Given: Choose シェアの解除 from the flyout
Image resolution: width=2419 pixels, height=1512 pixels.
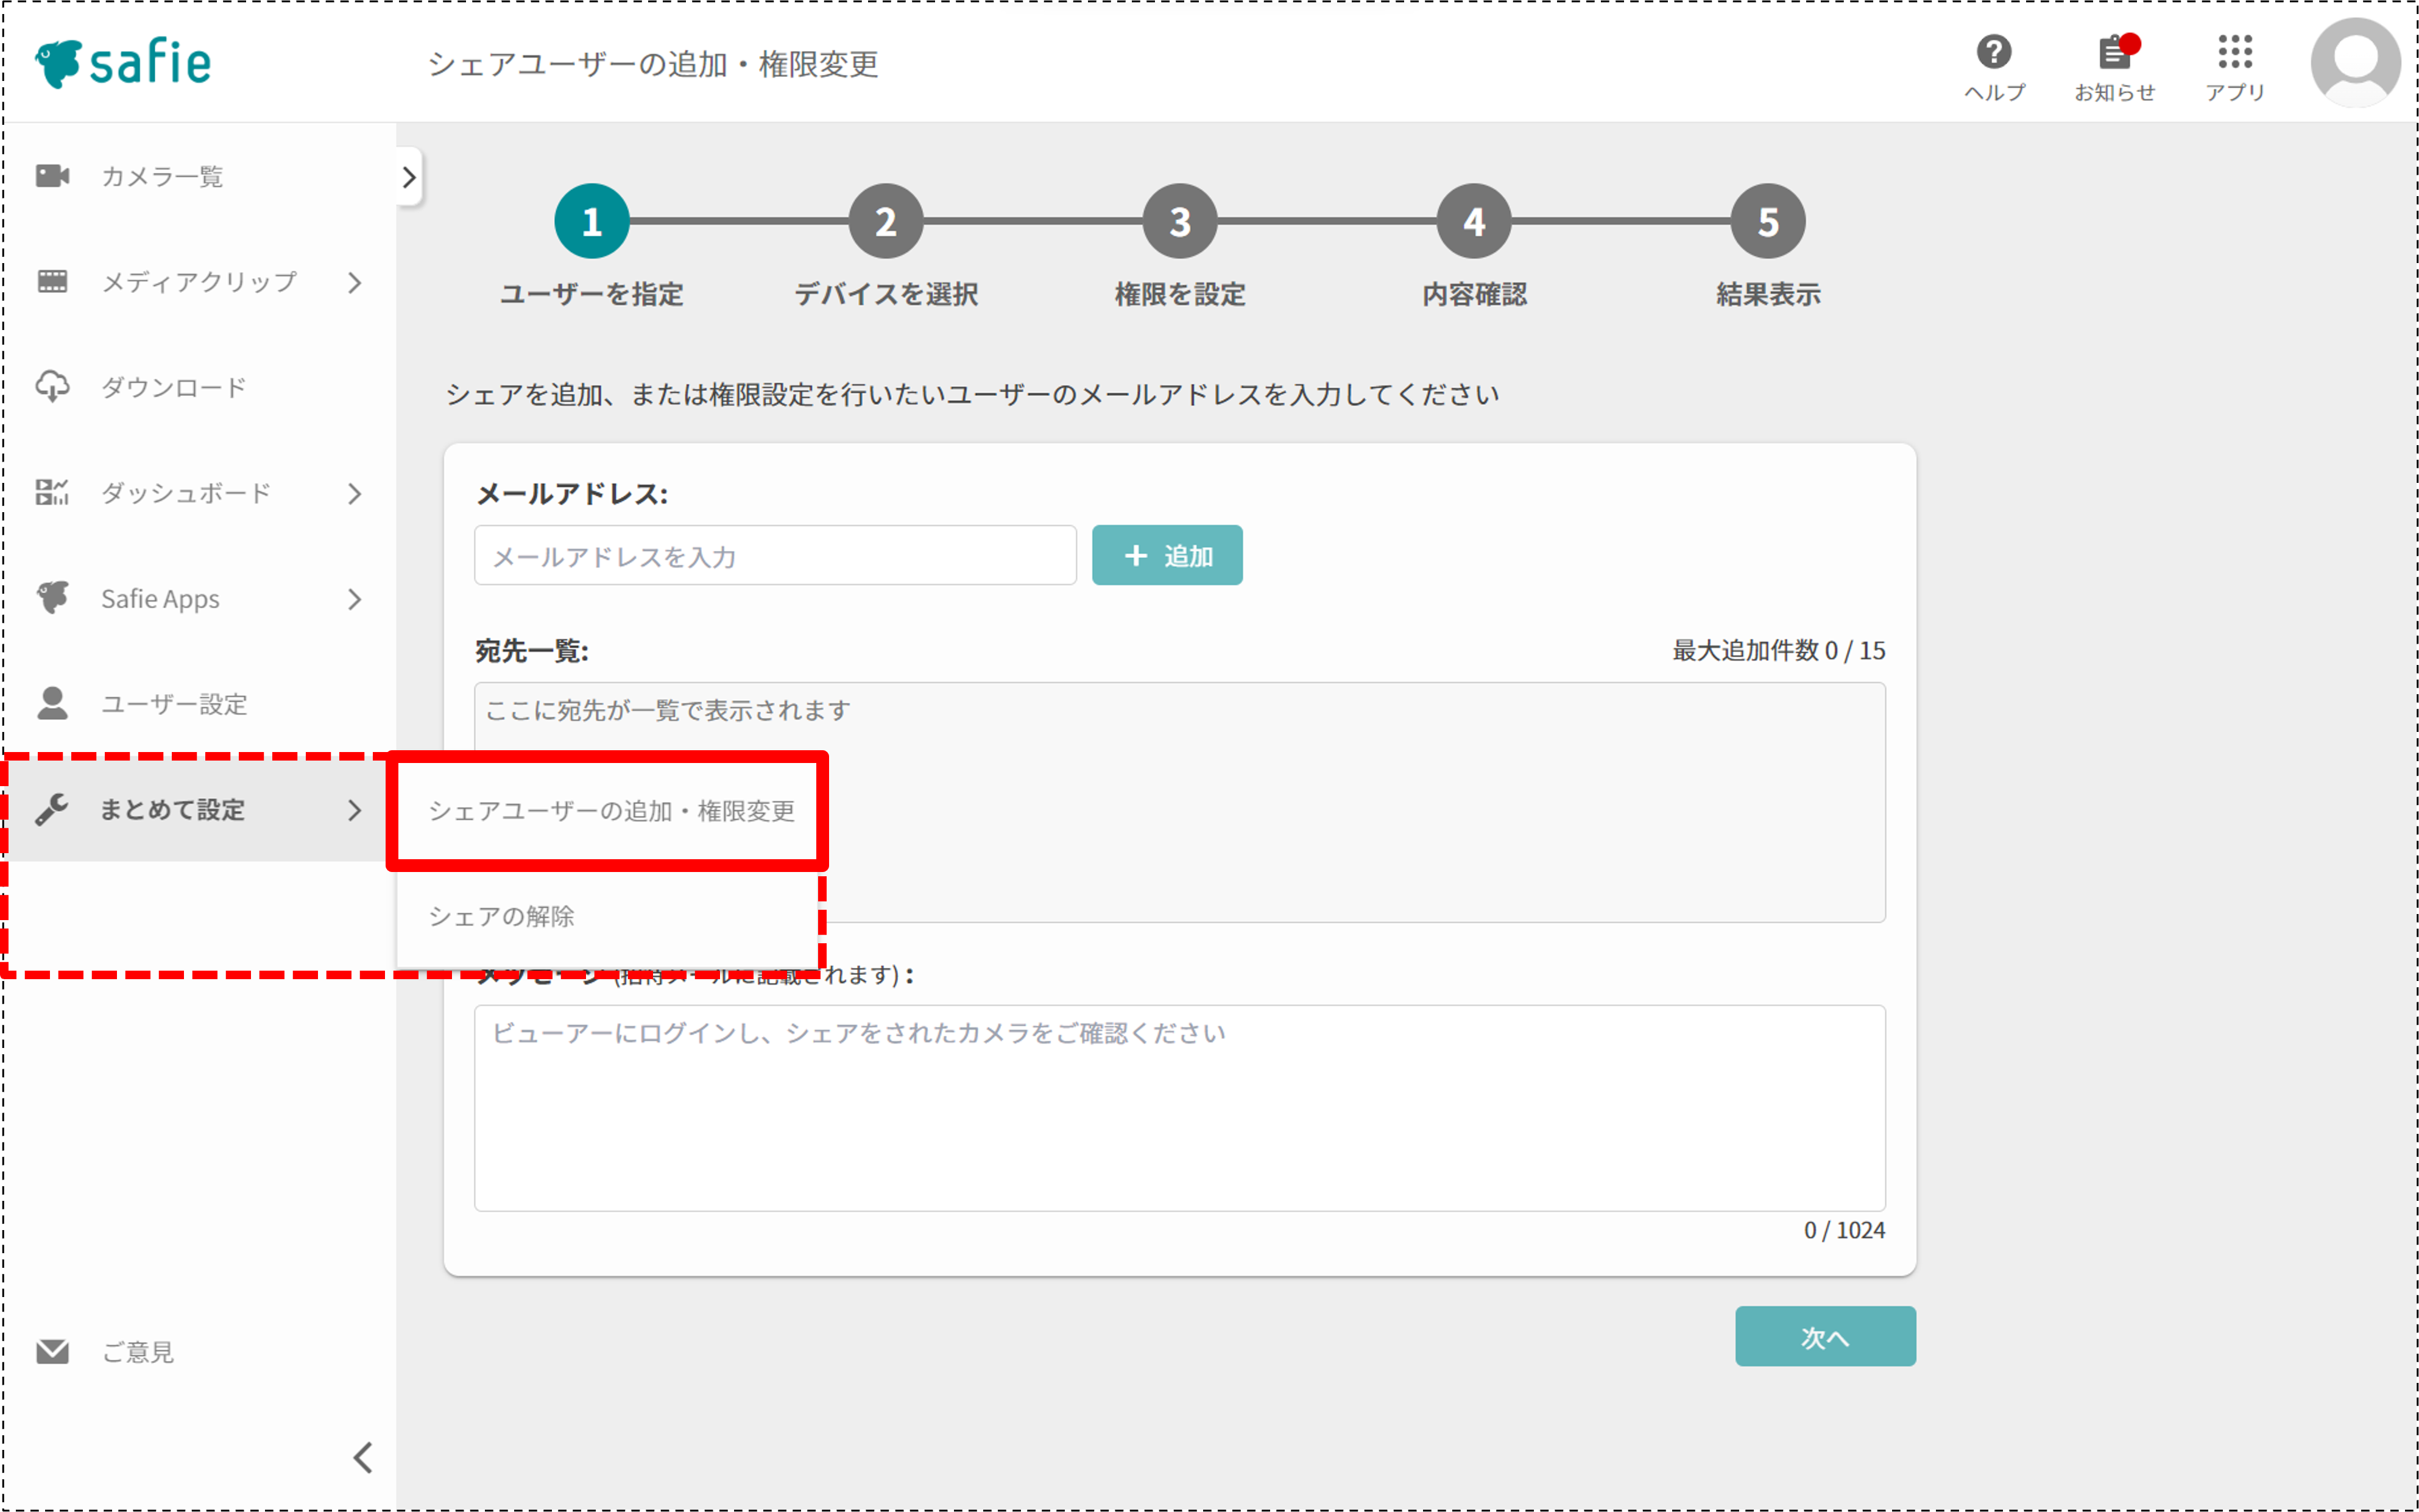Looking at the screenshot, I should tap(607, 916).
